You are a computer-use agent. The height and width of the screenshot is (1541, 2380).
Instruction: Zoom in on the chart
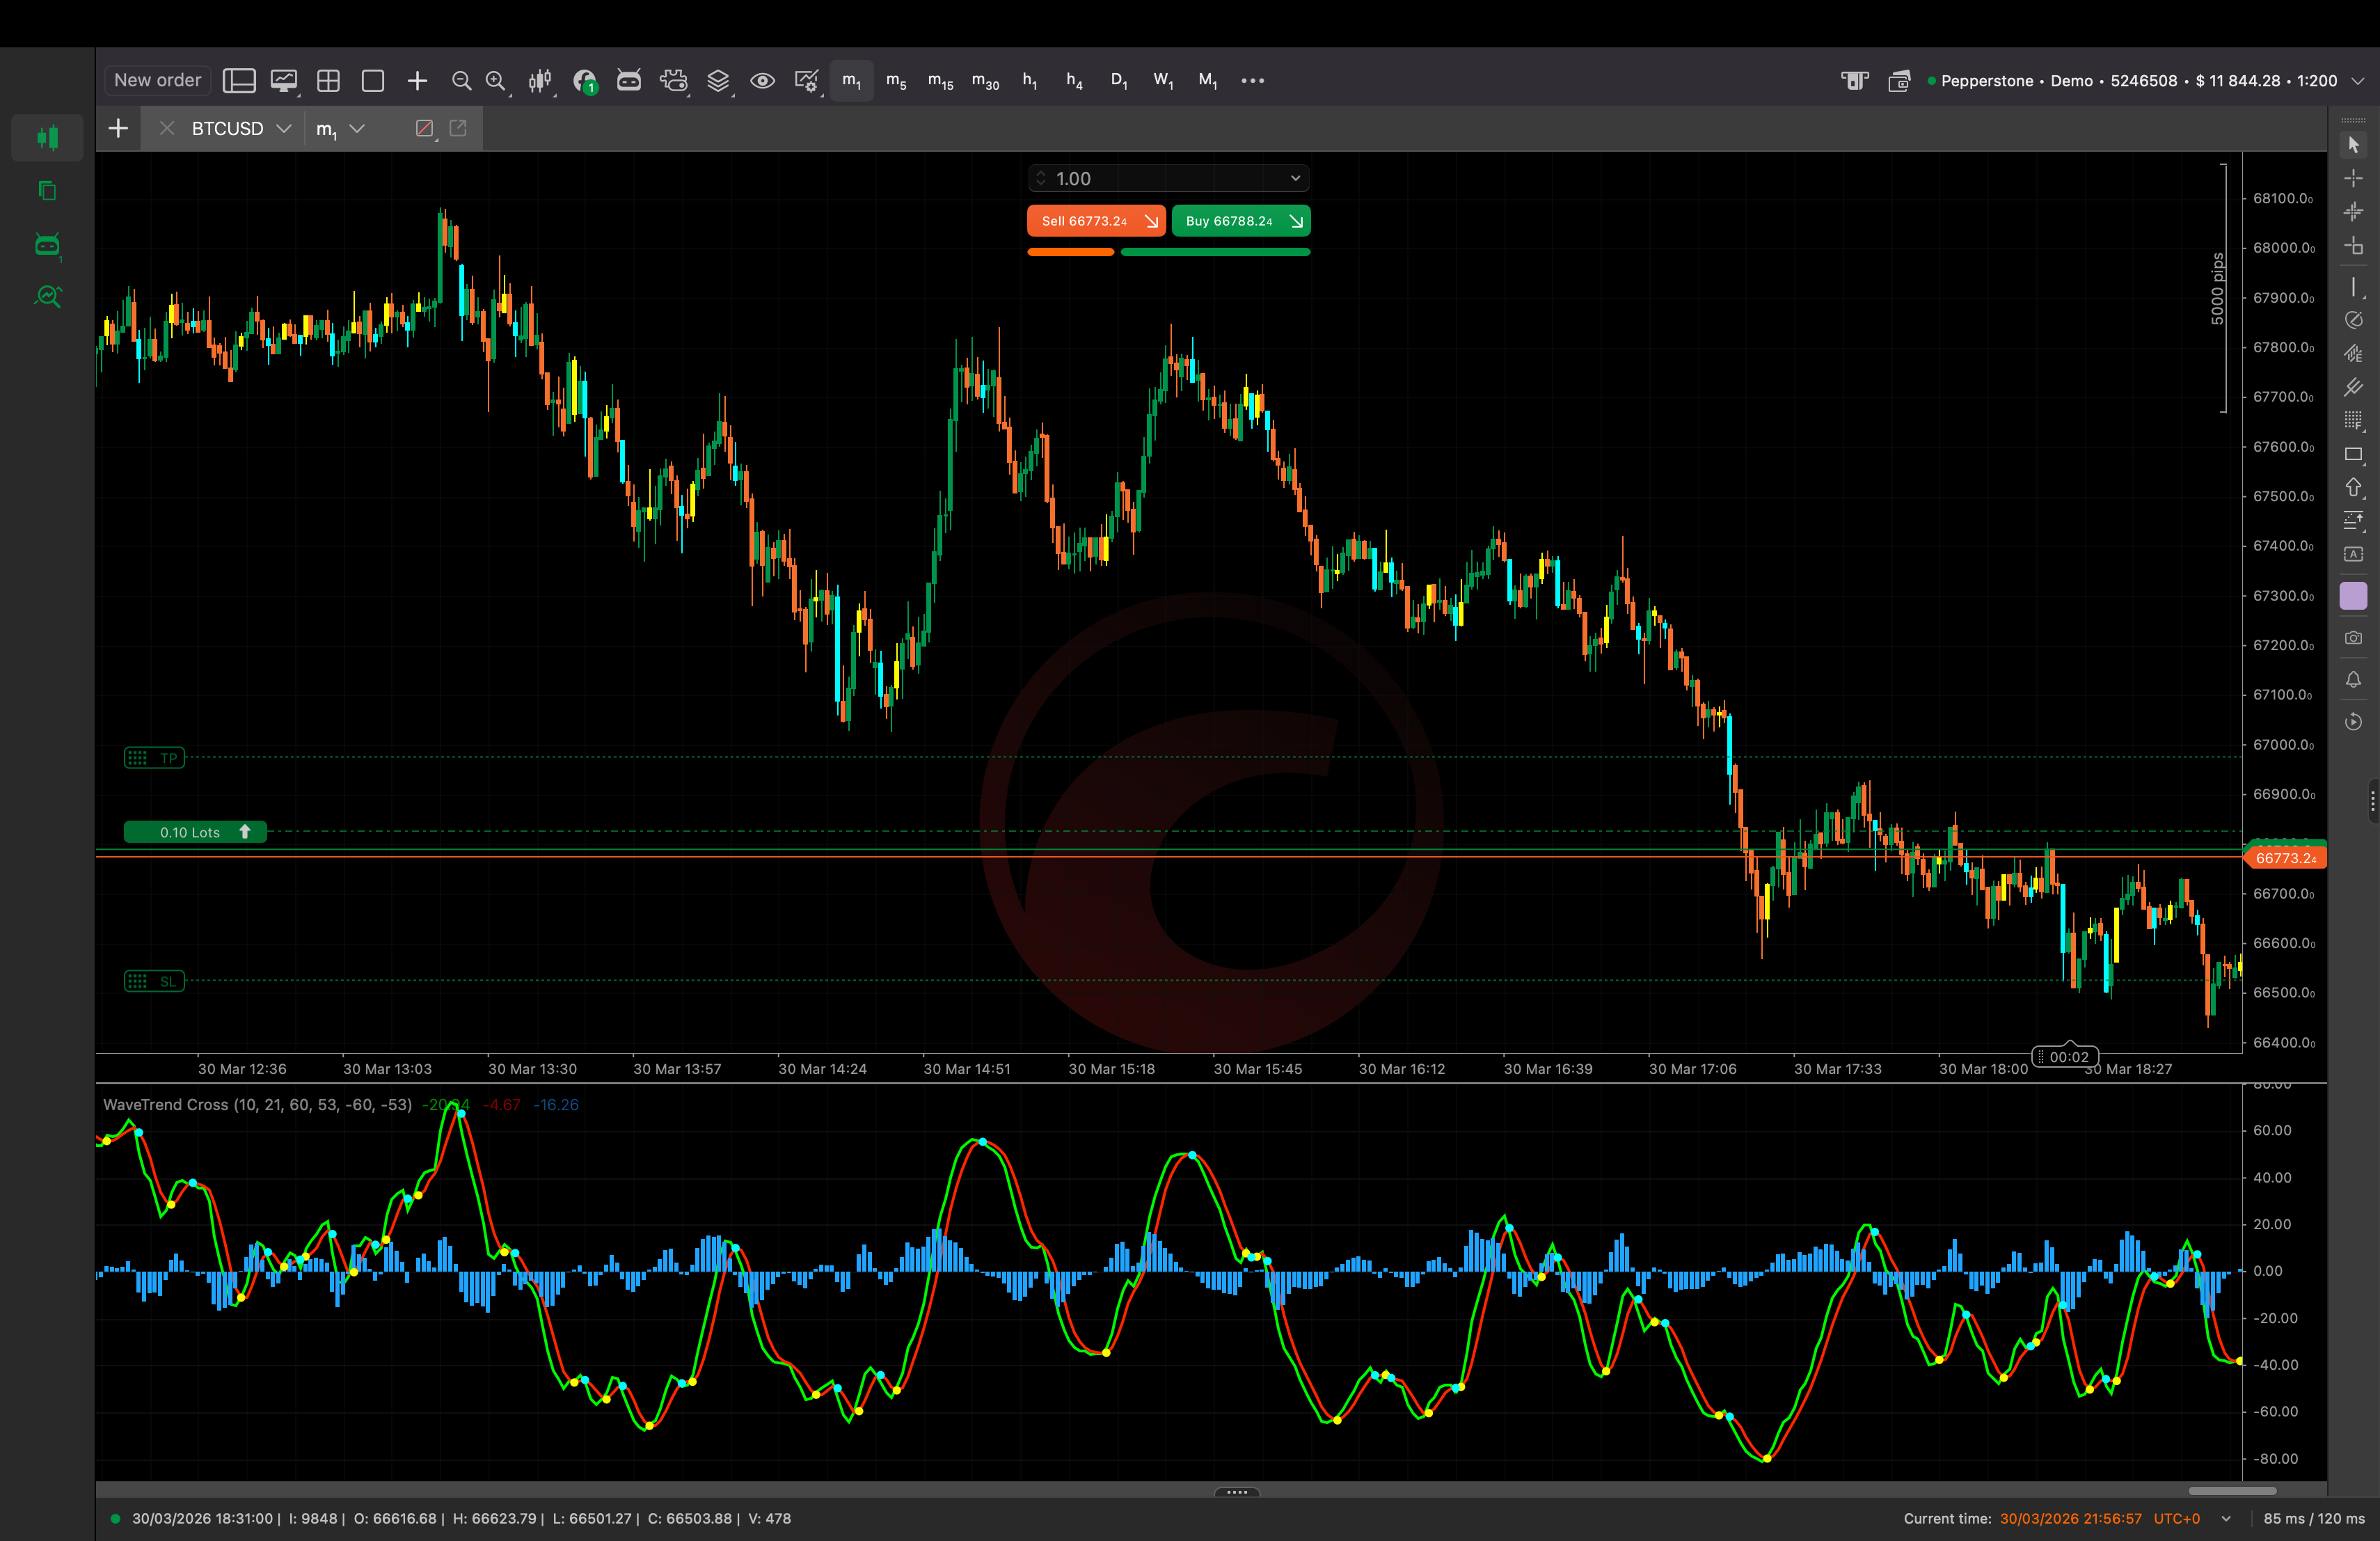click(495, 81)
